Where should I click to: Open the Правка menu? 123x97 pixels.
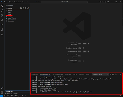click(x=11, y=2)
